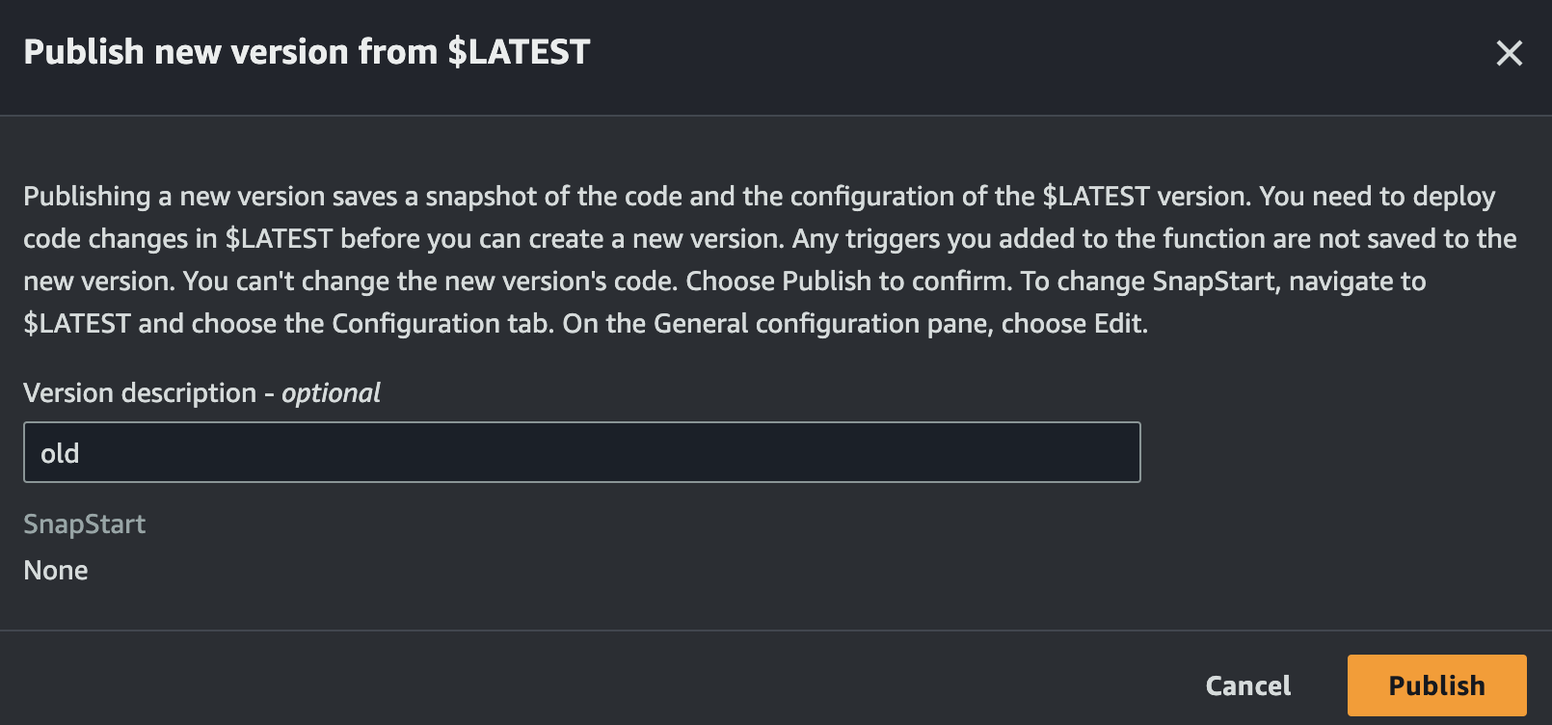
Task: Click the dialog title 'Publish new version'
Action: pyautogui.click(x=231, y=52)
